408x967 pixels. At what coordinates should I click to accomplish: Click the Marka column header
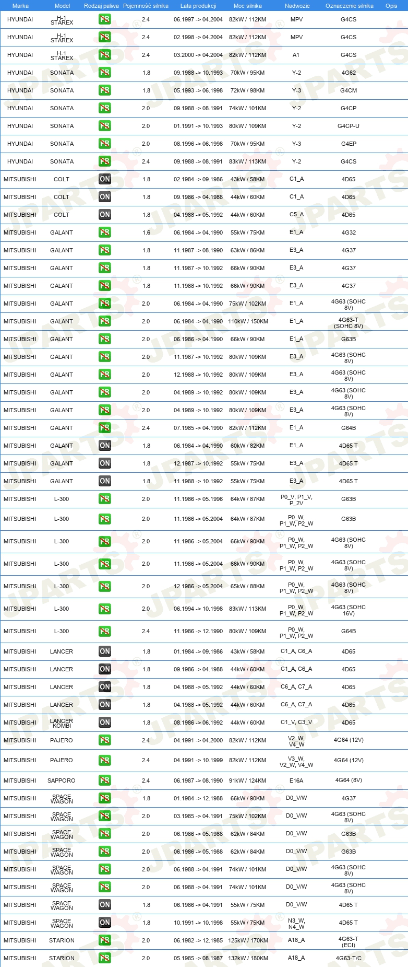pos(20,6)
